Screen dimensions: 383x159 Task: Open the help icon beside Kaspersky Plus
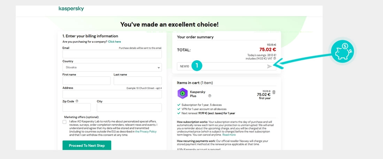[210, 96]
